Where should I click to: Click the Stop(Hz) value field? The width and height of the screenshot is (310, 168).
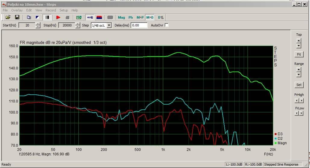click(67, 25)
